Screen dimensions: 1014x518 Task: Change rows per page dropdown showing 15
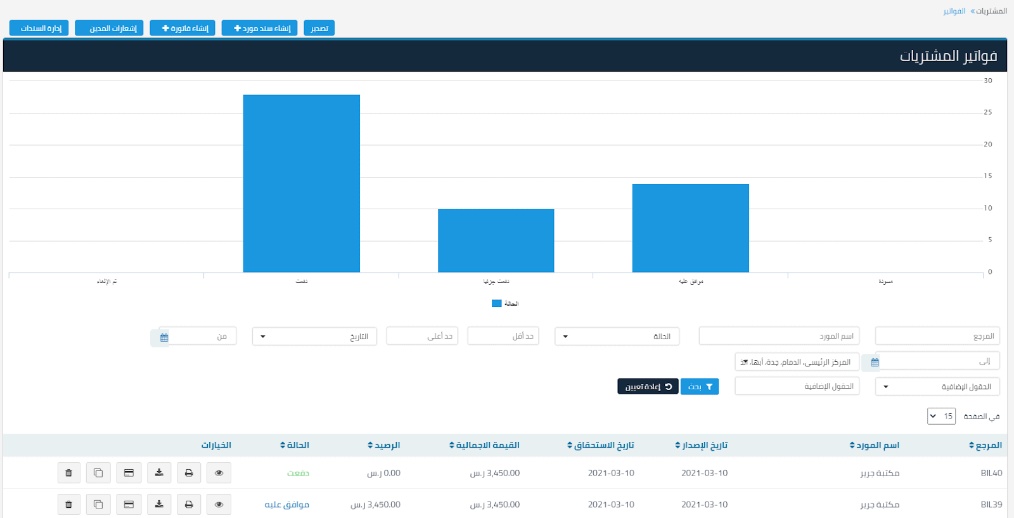pyautogui.click(x=941, y=417)
